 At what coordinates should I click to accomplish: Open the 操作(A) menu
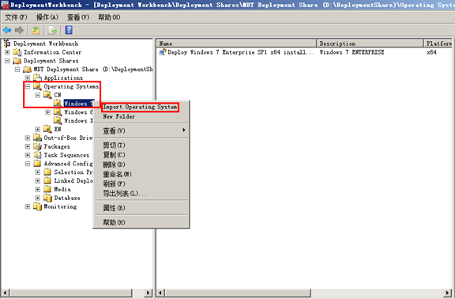[47, 17]
